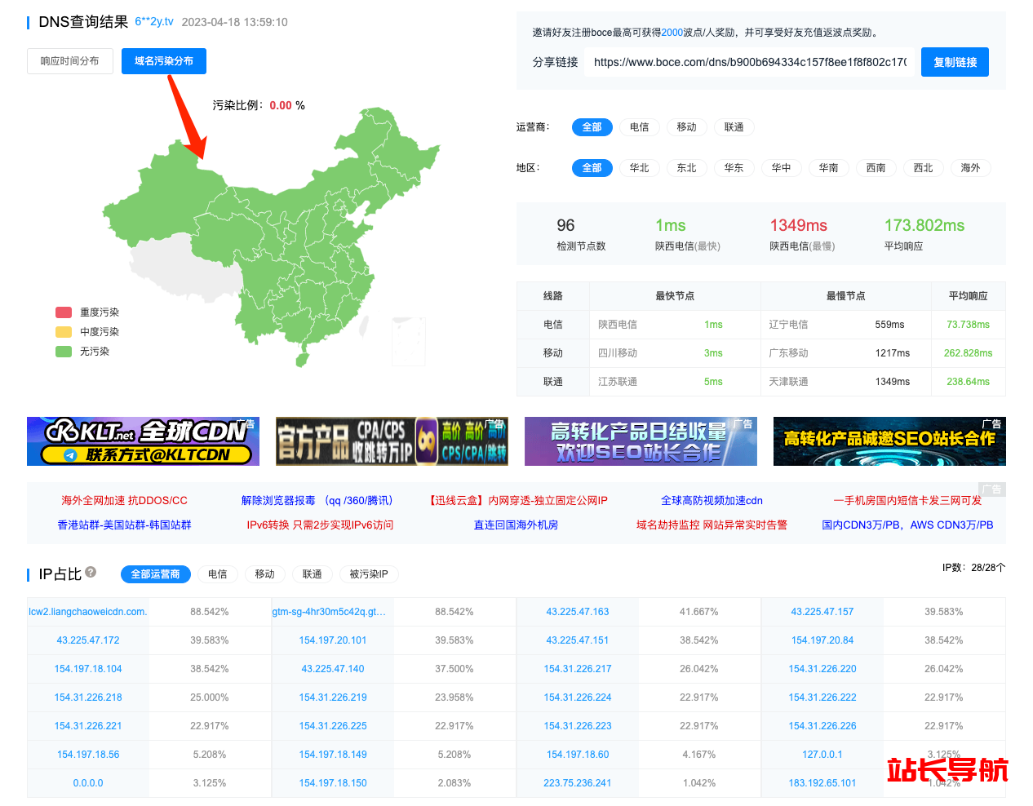Open the KLT.net 全球CDN banner ad
The height and width of the screenshot is (806, 1033).
click(x=143, y=441)
